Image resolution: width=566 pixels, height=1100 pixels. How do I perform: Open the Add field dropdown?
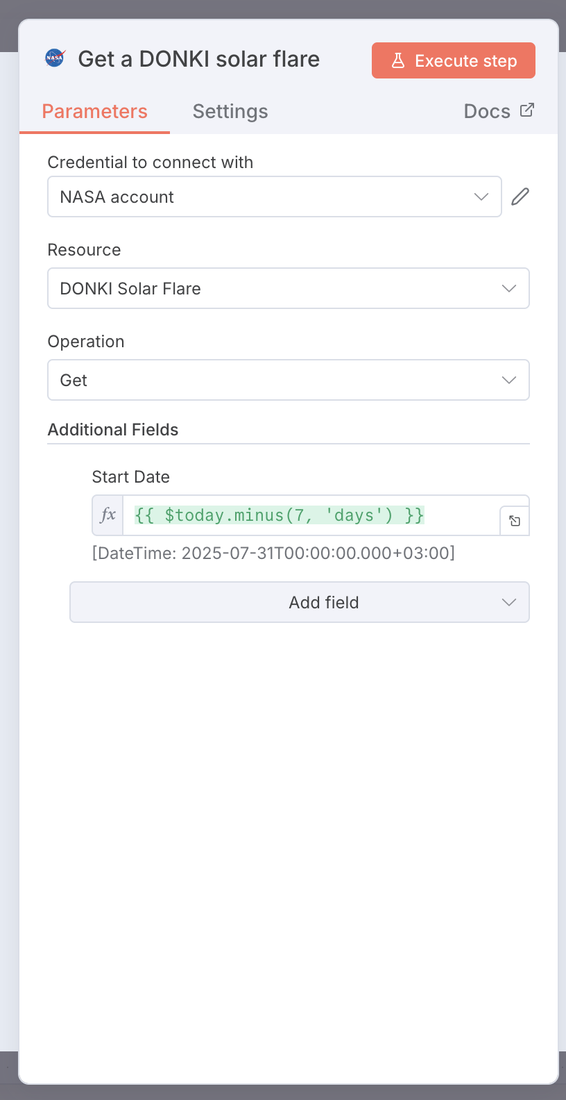300,602
